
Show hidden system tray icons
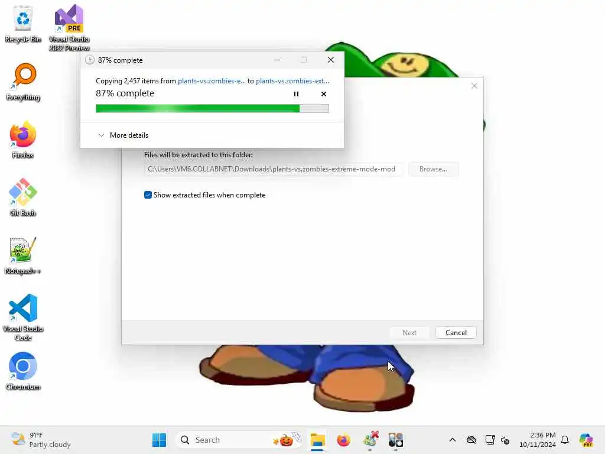pyautogui.click(x=453, y=440)
